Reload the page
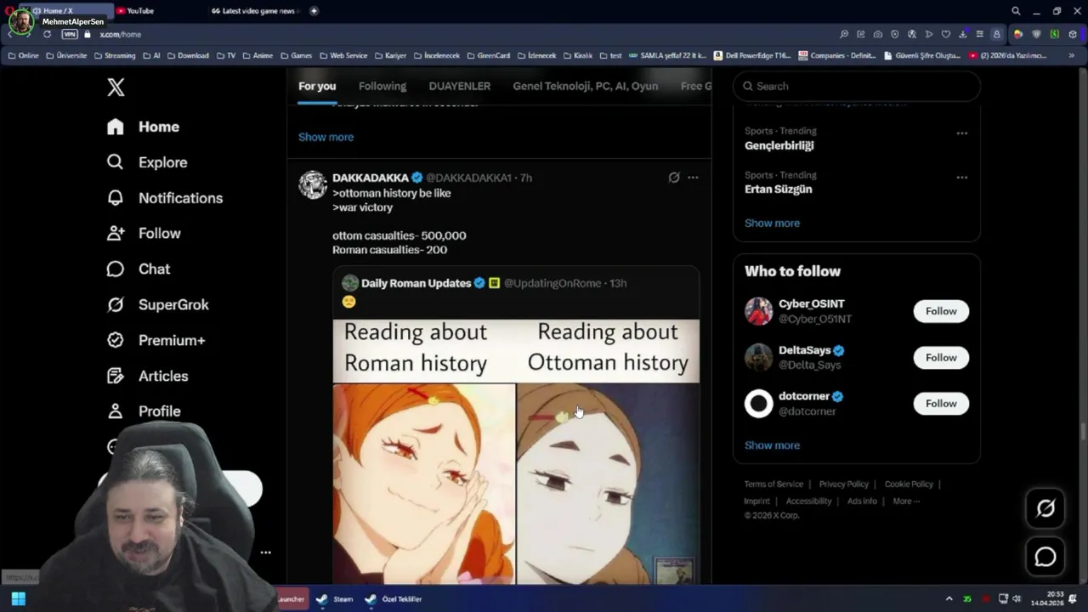 (x=47, y=34)
